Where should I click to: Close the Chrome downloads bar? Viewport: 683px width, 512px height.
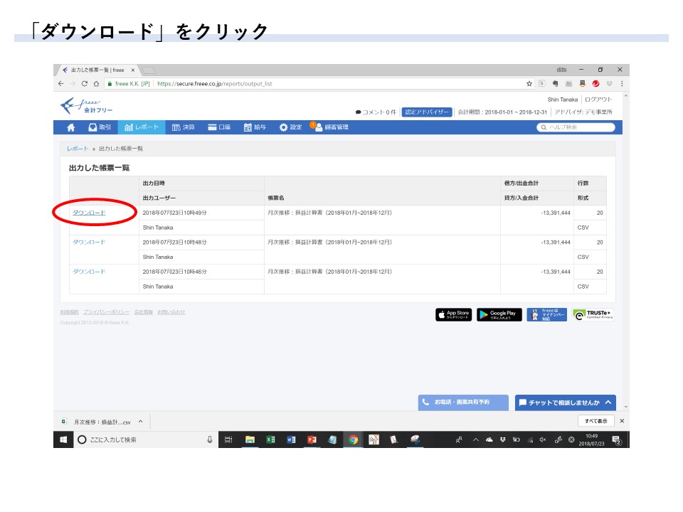pyautogui.click(x=622, y=421)
